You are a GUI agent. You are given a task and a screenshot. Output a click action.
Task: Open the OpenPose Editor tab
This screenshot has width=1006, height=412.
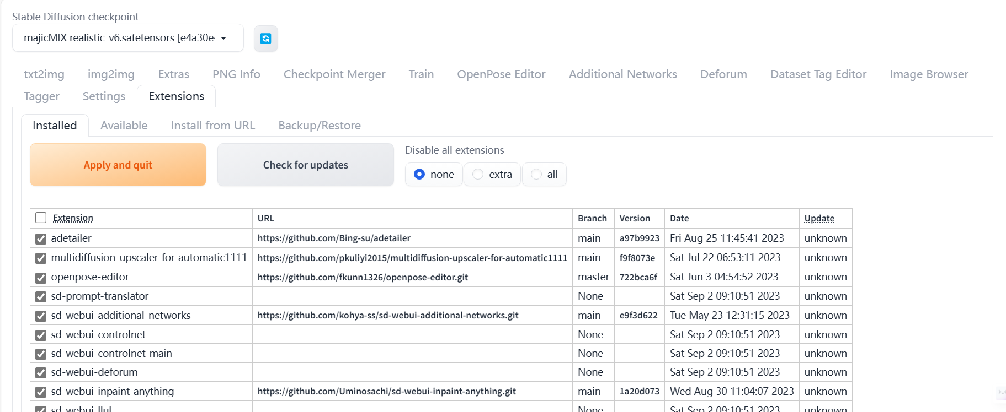tap(501, 74)
